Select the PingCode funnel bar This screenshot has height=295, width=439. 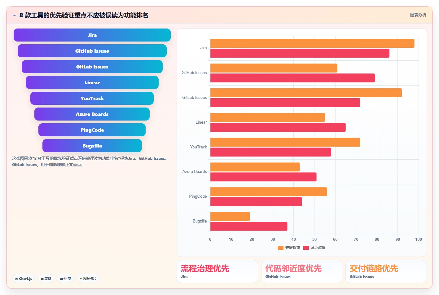click(x=92, y=130)
